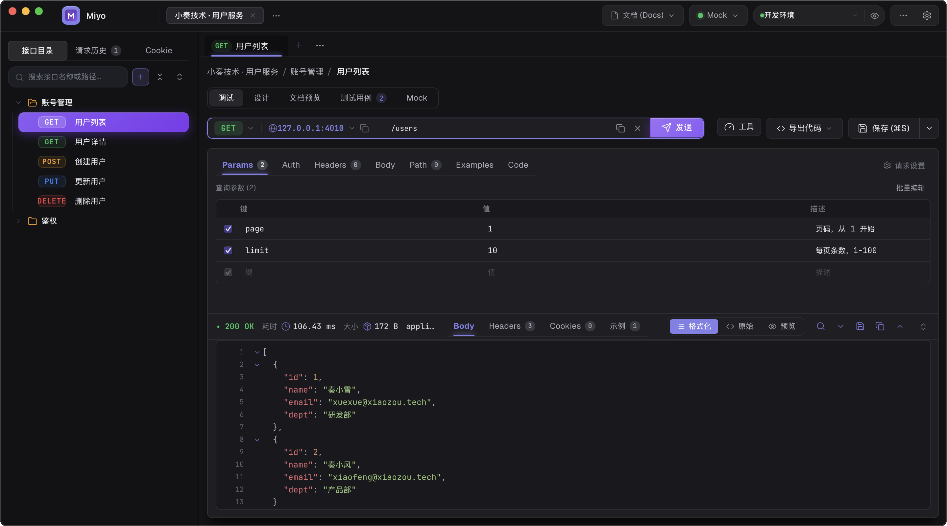Screen dimensions: 947x526
Task: Click Miyo app logo
Action: [71, 15]
